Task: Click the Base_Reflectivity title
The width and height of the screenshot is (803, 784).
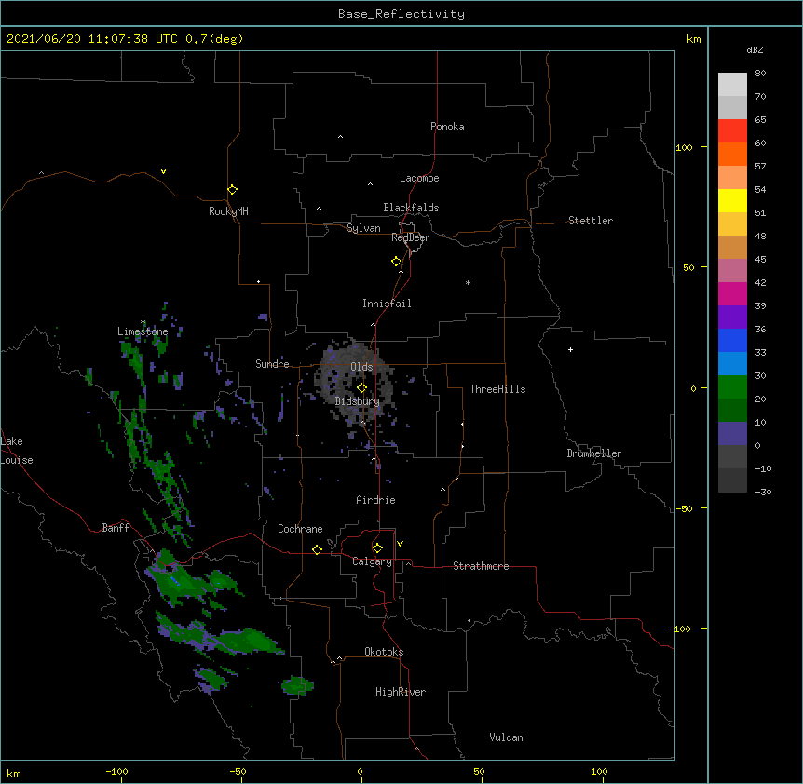Action: [401, 14]
